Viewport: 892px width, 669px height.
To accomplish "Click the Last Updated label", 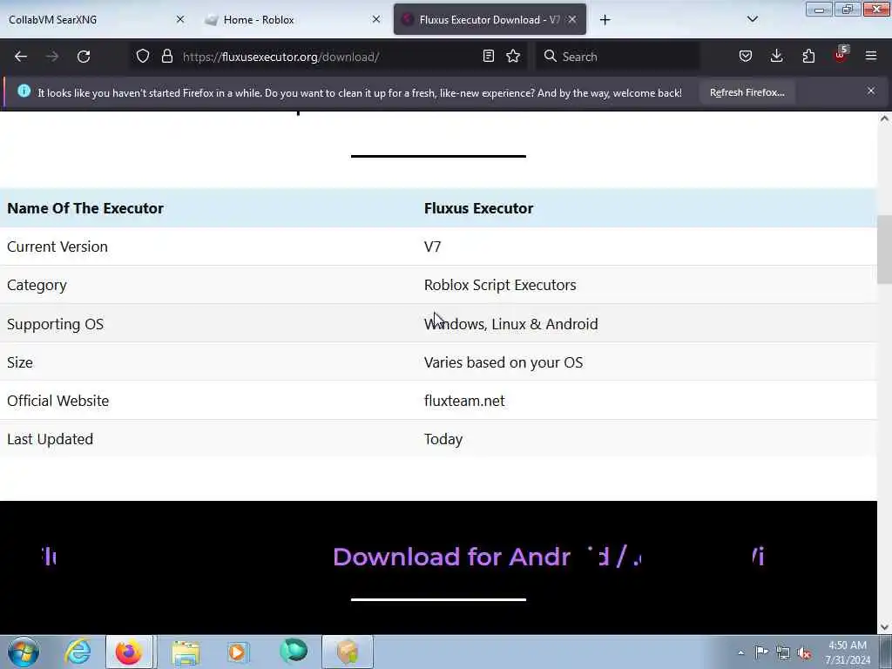I will click(x=50, y=439).
